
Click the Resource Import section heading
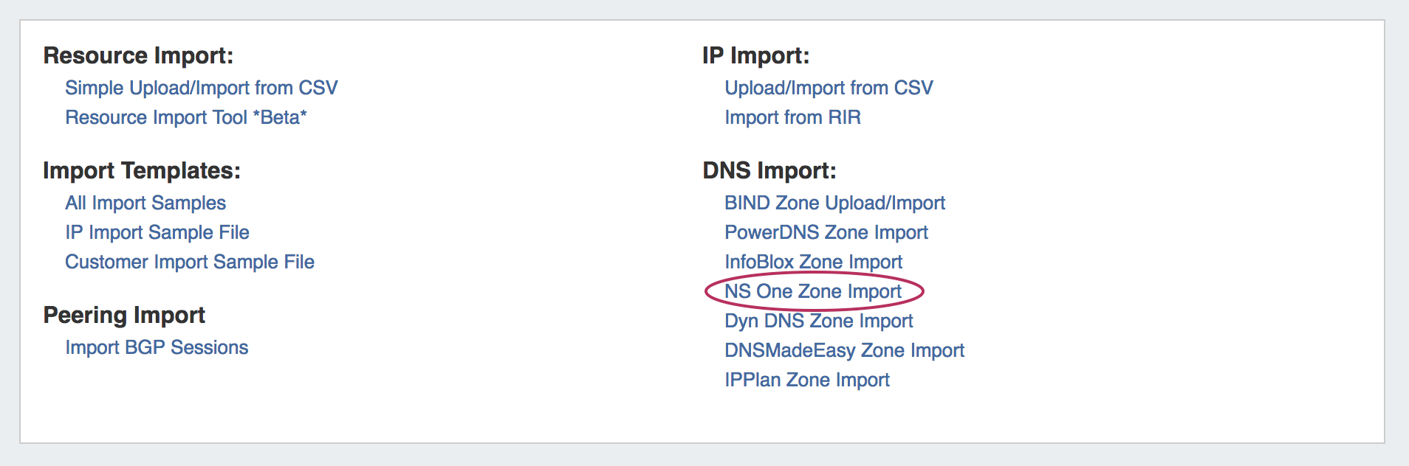[138, 55]
